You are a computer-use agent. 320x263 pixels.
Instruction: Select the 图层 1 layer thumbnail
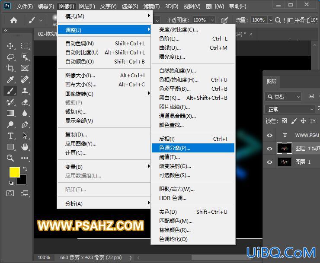pos(284,162)
